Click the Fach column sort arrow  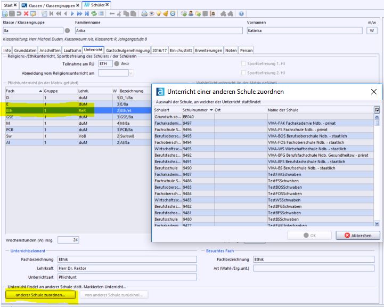tap(40, 91)
